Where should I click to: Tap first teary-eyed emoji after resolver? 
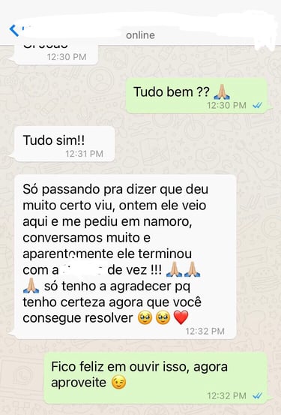point(145,317)
